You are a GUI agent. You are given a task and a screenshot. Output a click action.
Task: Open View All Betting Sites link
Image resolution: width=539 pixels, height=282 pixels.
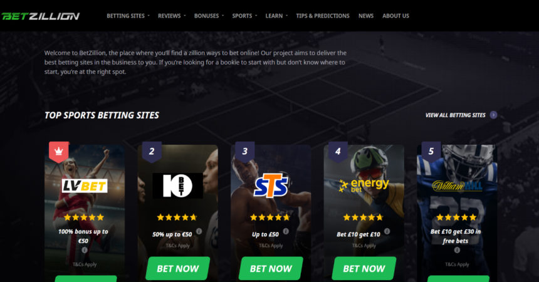click(x=456, y=115)
